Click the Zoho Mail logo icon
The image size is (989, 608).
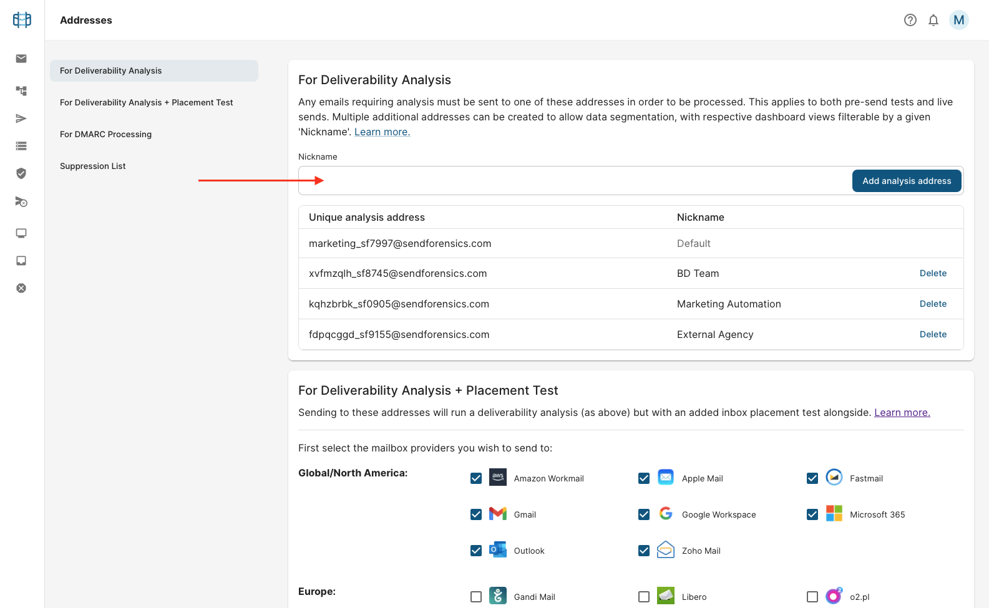(666, 549)
